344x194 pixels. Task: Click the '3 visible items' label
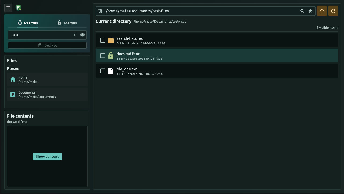click(x=327, y=28)
